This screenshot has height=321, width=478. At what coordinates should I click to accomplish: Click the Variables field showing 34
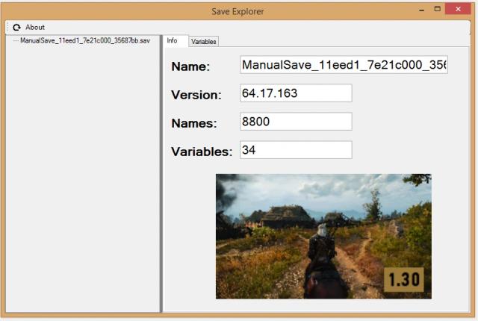point(296,149)
